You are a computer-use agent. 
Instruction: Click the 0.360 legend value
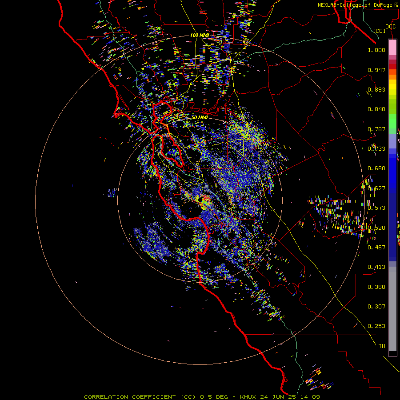click(376, 287)
